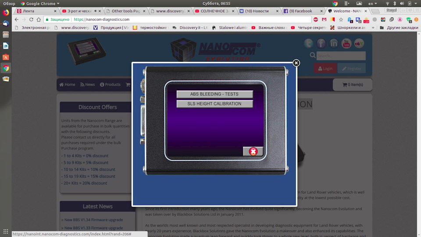Screen dimensions: 421x237
Task: Click the Register button
Action: point(351,68)
